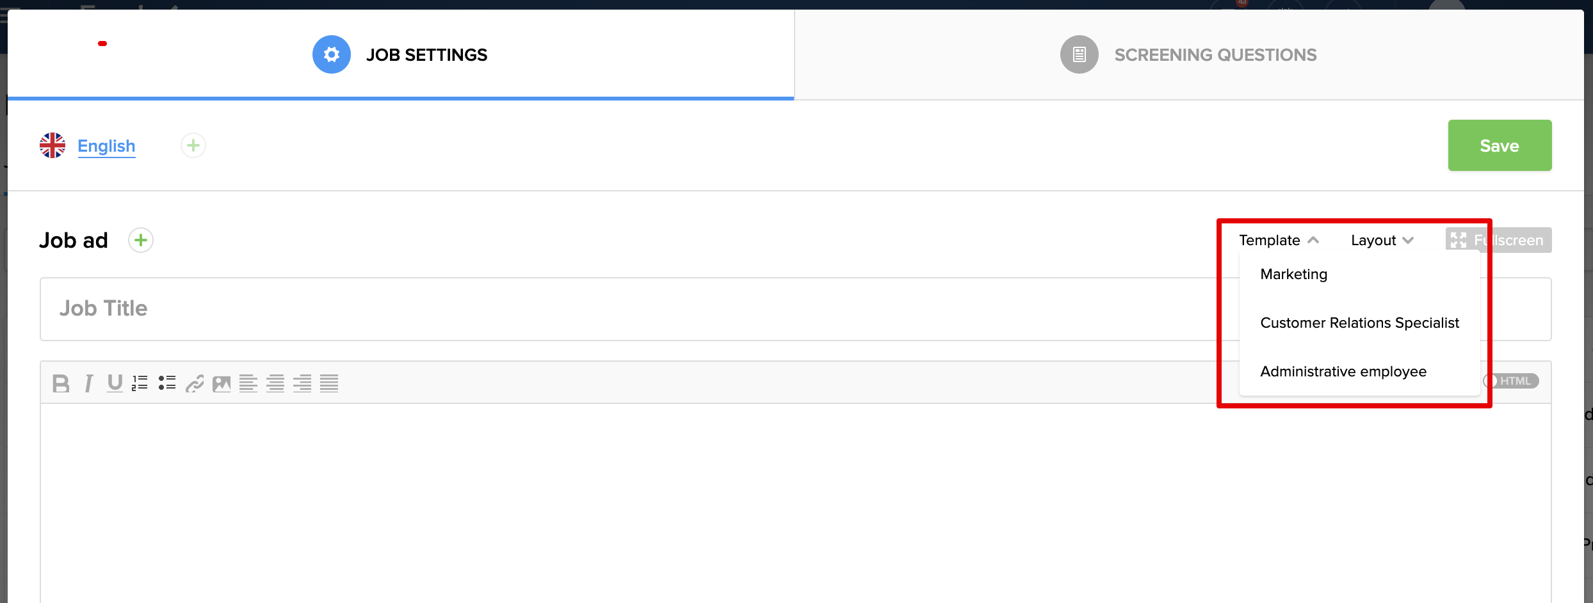This screenshot has width=1593, height=603.
Task: Apply italic formatting
Action: tap(88, 383)
